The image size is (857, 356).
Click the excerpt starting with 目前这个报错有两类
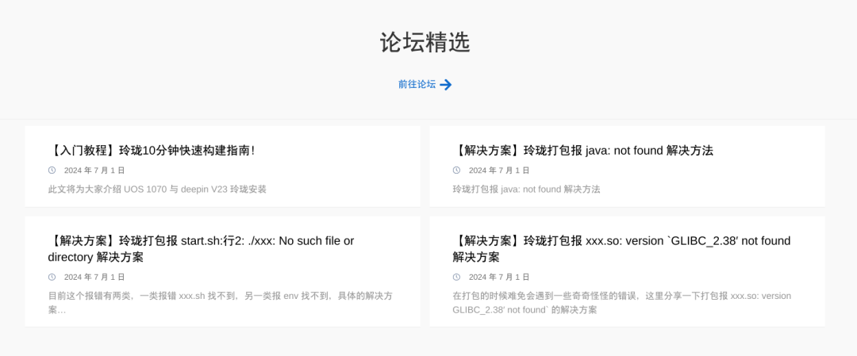pos(220,297)
